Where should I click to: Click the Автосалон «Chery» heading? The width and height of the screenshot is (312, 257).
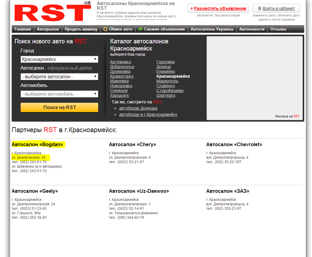(x=132, y=144)
